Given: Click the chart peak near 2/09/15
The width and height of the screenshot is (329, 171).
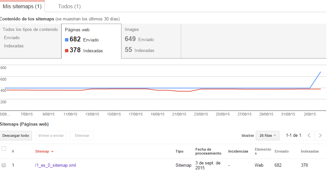Looking at the screenshot, I should [321, 72].
